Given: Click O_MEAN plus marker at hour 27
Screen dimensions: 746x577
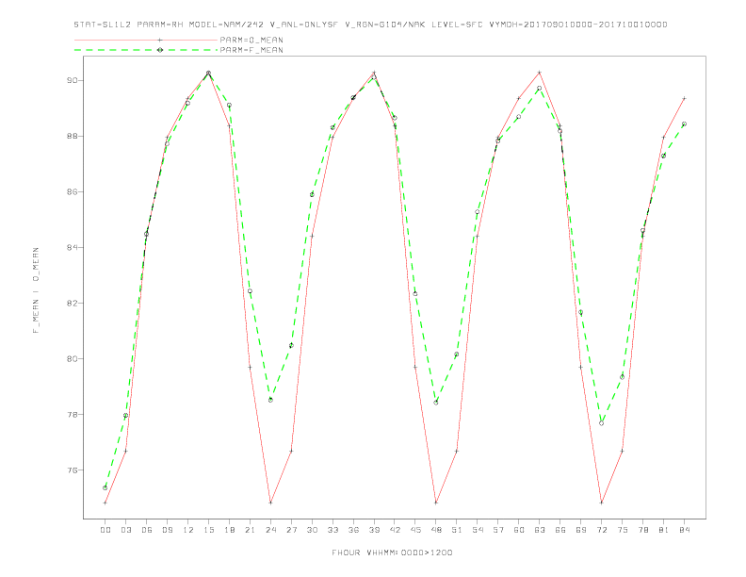Looking at the screenshot, I should pyautogui.click(x=291, y=451).
